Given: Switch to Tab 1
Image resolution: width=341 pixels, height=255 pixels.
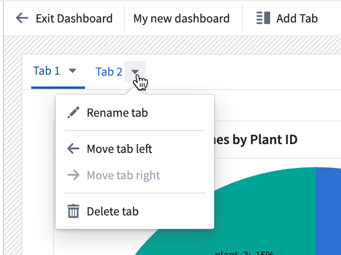Looking at the screenshot, I should (x=46, y=71).
